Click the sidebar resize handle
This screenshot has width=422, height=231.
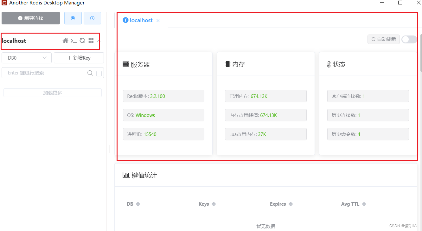pyautogui.click(x=110, y=149)
